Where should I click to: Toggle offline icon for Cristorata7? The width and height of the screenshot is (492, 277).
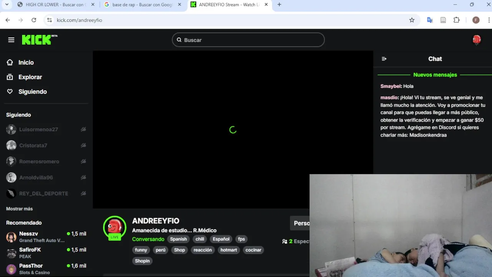click(83, 145)
